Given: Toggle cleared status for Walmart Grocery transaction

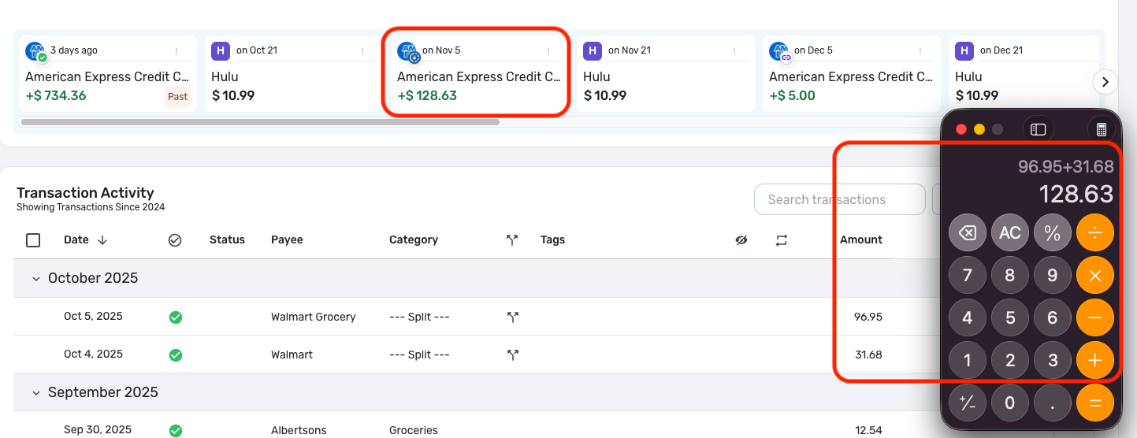Looking at the screenshot, I should tap(176, 317).
